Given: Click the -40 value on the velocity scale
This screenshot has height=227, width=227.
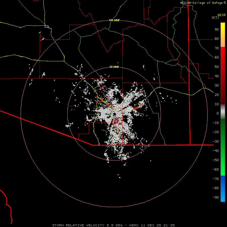Looking at the screenshot, I should pyautogui.click(x=216, y=151).
